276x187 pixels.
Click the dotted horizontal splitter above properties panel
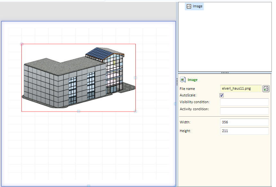point(225,73)
